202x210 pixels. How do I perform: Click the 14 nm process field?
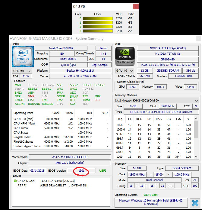point(103,48)
